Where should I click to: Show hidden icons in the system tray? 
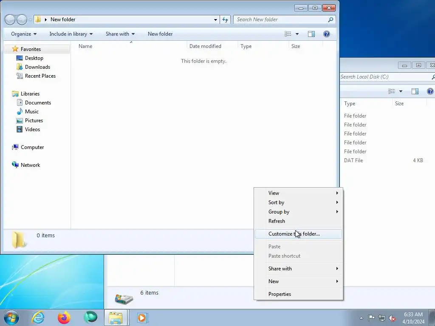361,318
